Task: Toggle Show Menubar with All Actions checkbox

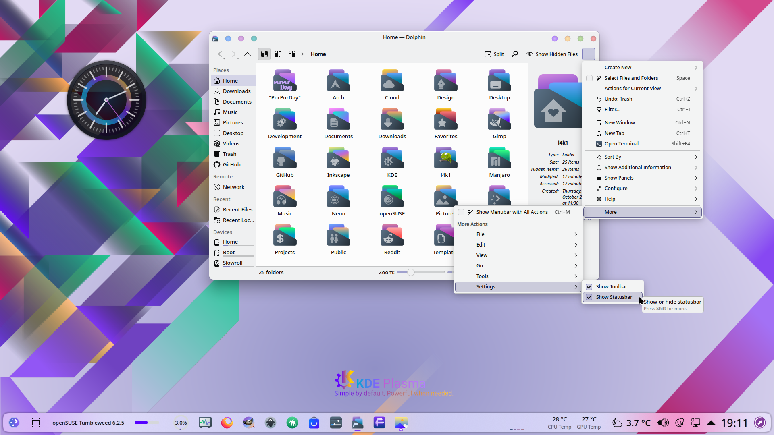Action: (461, 212)
